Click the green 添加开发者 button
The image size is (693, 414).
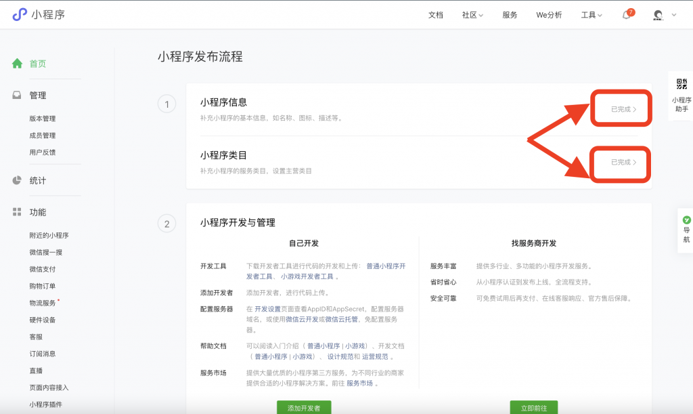303,409
